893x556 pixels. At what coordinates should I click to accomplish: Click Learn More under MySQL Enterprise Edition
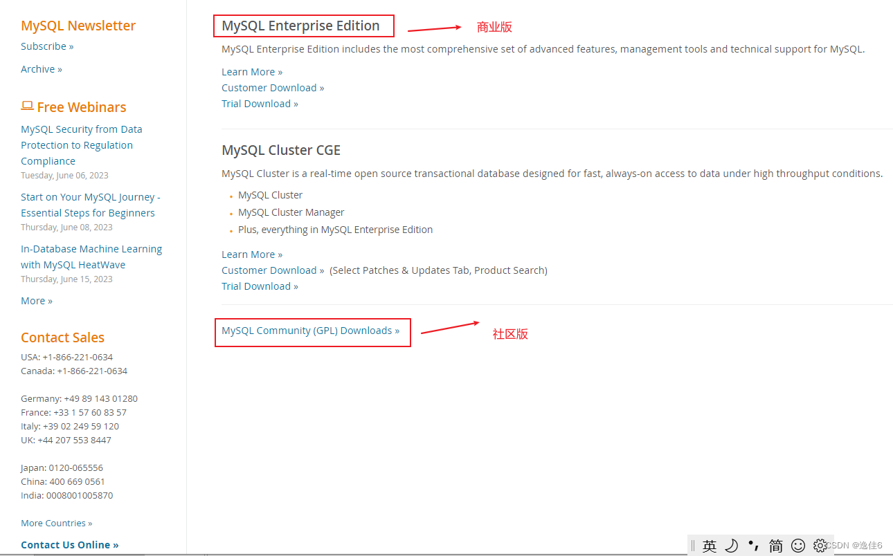tap(252, 72)
